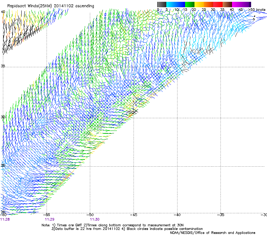
Task: Click the gray 0-5 knots color swatch
Action: (x=162, y=4)
